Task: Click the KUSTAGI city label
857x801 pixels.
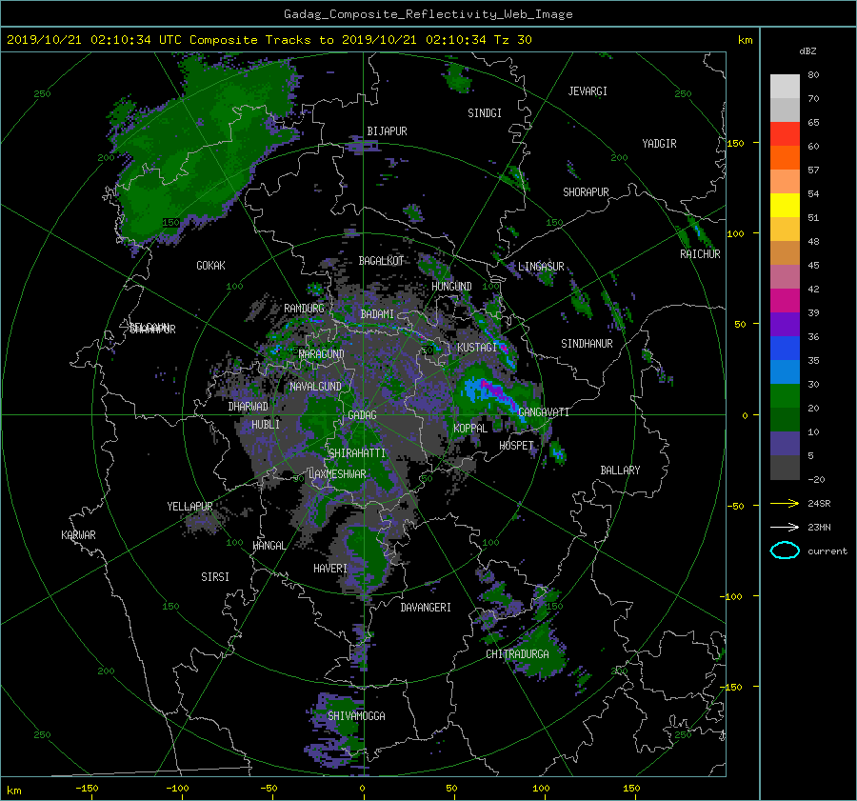Action: (477, 348)
